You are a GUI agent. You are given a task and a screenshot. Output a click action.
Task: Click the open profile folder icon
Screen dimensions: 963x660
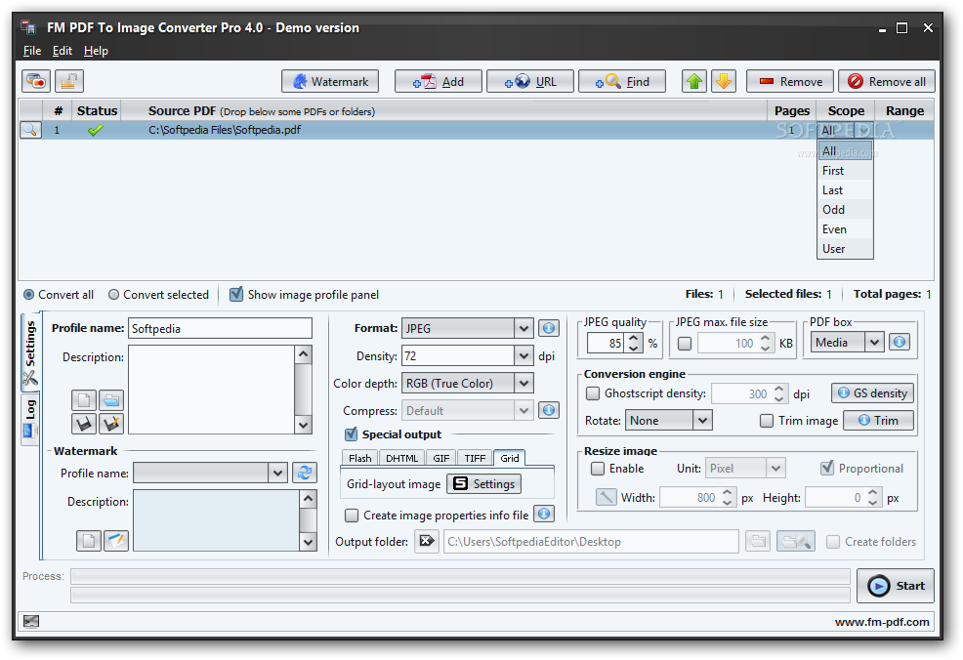pos(111,400)
